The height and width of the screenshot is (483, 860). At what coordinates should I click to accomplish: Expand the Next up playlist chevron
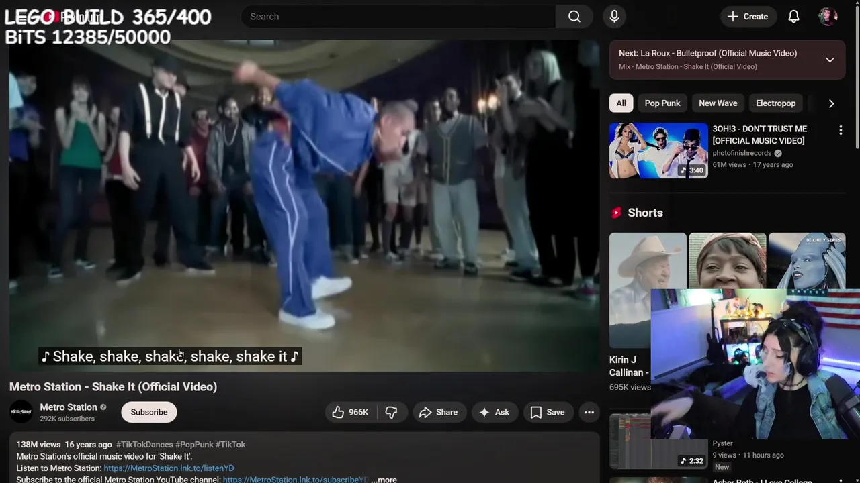click(830, 60)
